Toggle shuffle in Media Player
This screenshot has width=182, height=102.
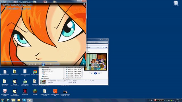(29, 64)
